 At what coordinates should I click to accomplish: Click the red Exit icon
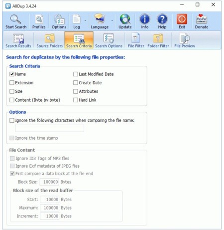(x=182, y=19)
